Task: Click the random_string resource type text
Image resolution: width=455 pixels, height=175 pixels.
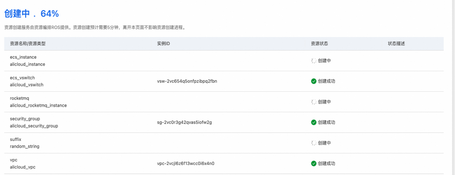Action: 25,146
